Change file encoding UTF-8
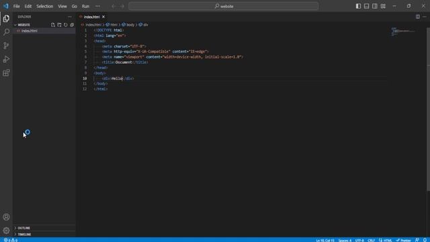The width and height of the screenshot is (430, 242). (359, 240)
